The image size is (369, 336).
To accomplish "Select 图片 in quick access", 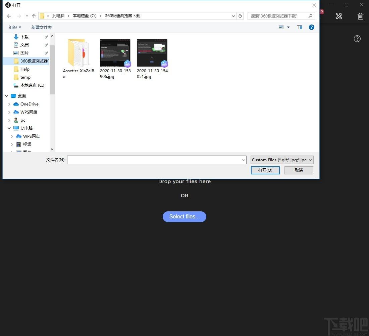I will [24, 53].
